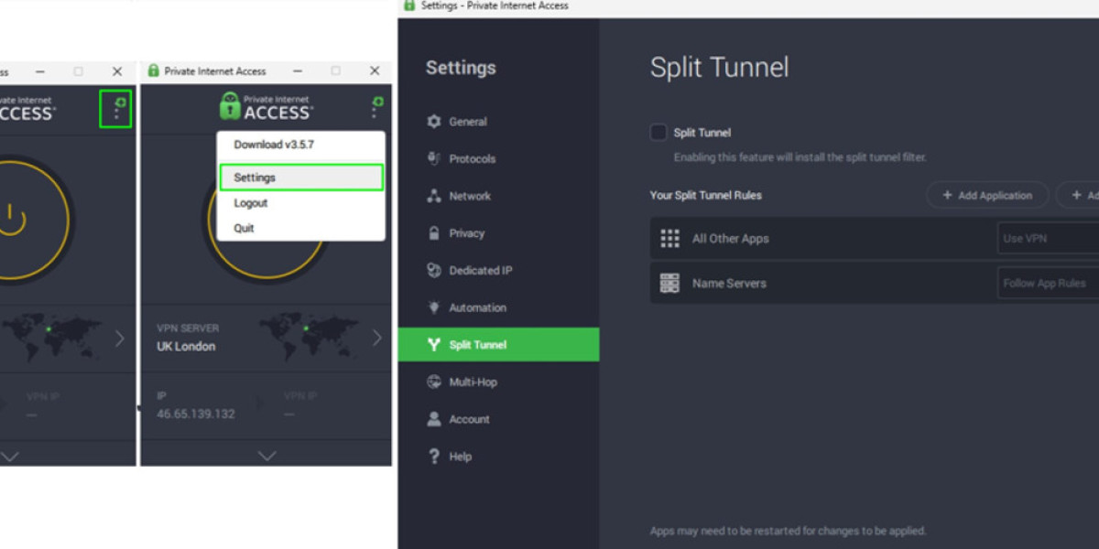The image size is (1099, 549).
Task: Click the Dedicated IP globe icon
Action: click(x=434, y=271)
